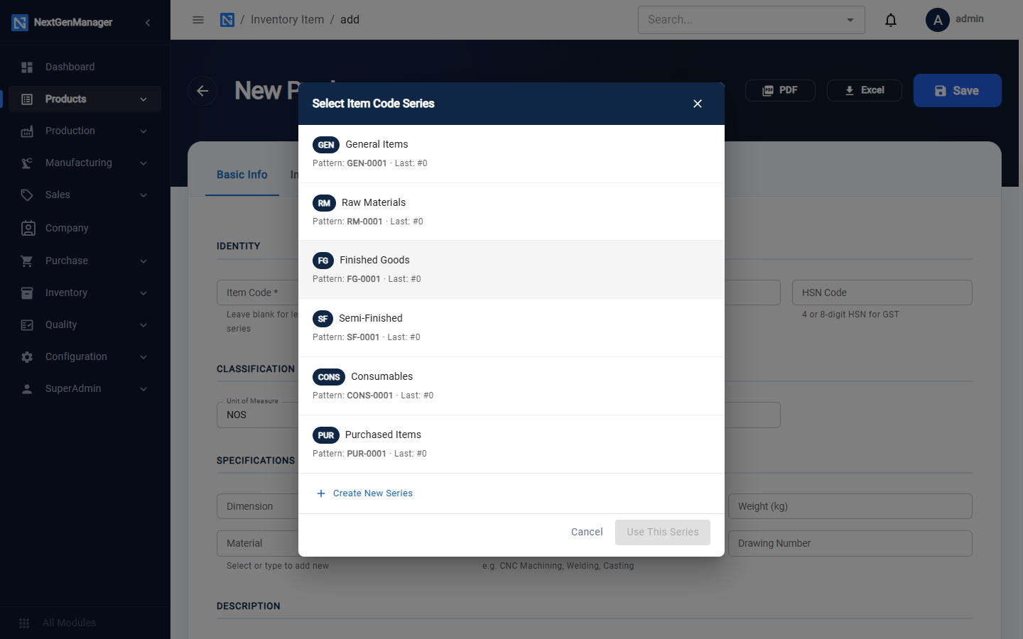Select the Raw Materials series
The image size is (1023, 639).
[511, 212]
